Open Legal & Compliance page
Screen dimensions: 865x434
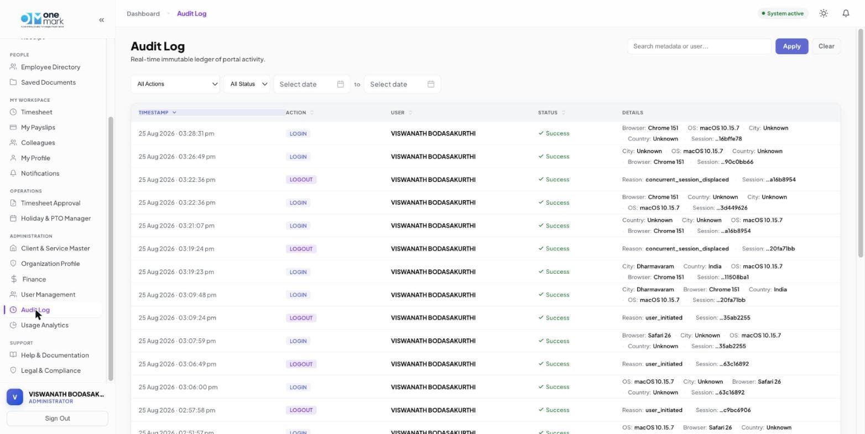[x=51, y=370]
